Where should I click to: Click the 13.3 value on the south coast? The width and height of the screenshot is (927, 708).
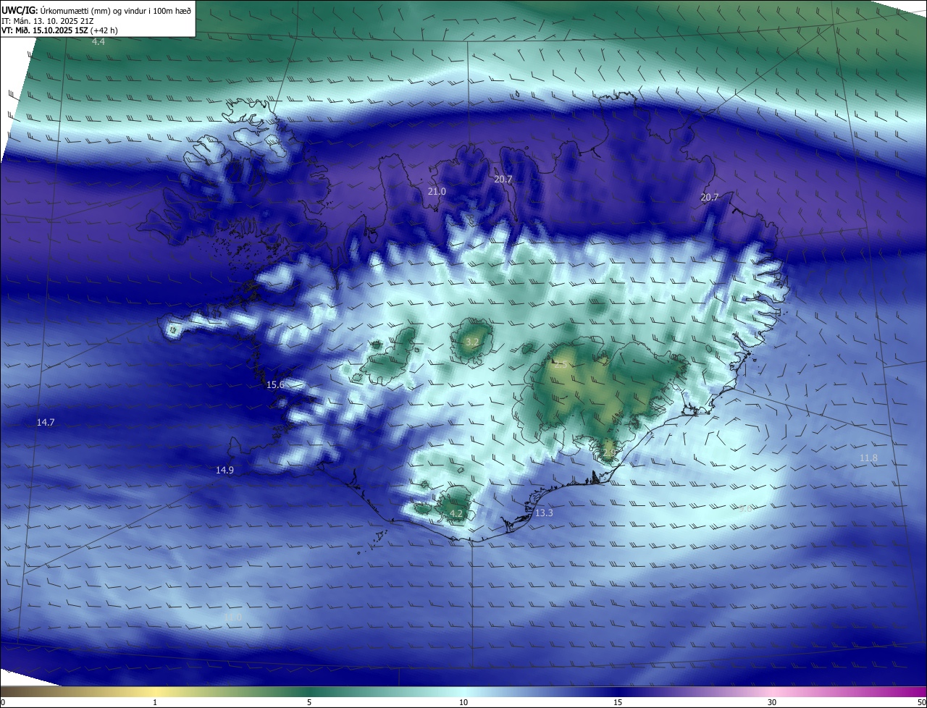pyautogui.click(x=544, y=513)
